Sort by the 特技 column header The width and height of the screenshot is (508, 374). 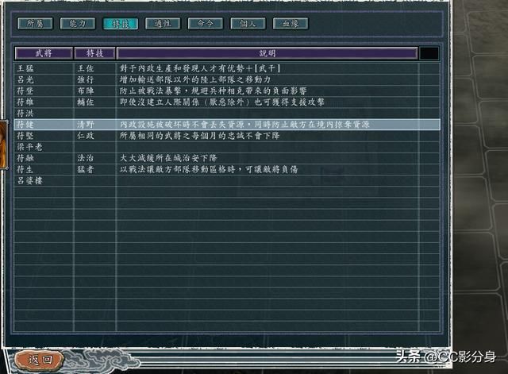point(94,53)
